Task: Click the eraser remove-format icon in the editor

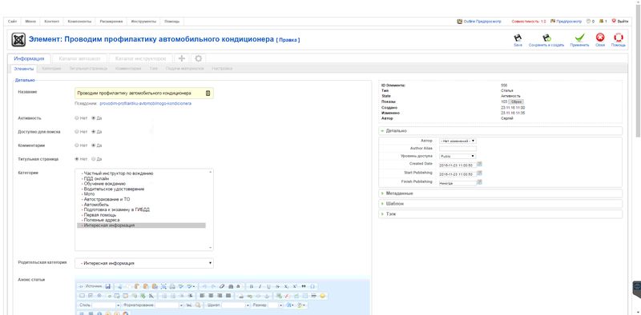Action: pos(222,286)
